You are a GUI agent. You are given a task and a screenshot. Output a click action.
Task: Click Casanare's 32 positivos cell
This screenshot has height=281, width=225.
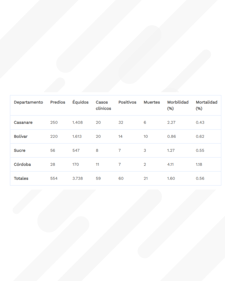tap(121, 123)
